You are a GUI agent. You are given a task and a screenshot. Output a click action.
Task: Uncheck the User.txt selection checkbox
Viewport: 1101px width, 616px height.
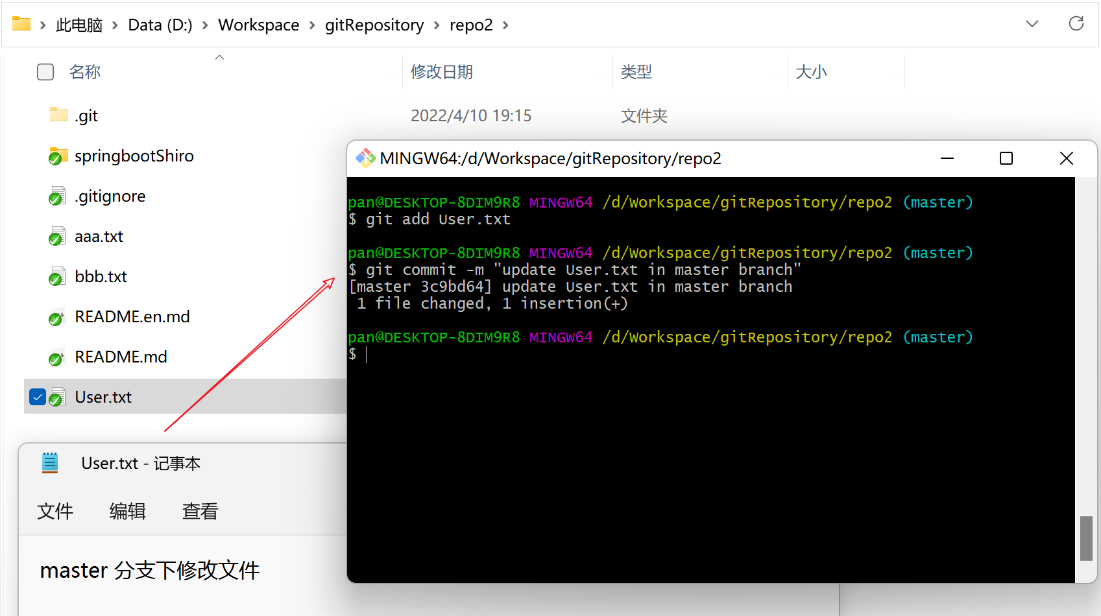pyautogui.click(x=38, y=397)
